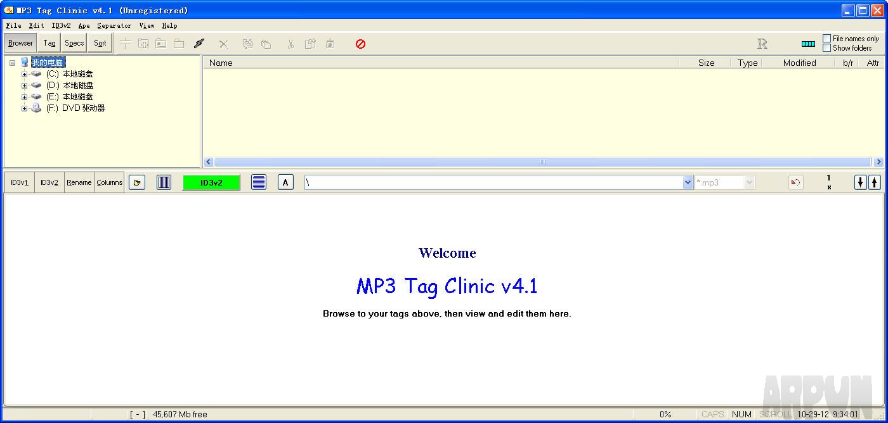Click the Sort toolbar button
This screenshot has width=888, height=423.
[100, 43]
